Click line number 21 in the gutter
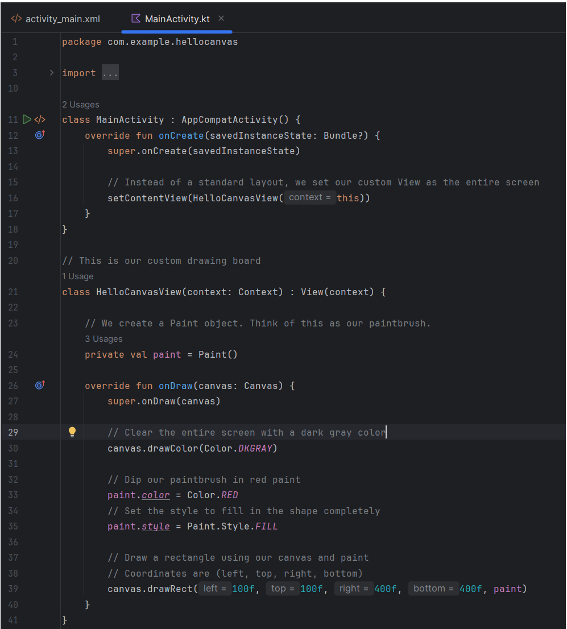567x629 pixels. [13, 292]
